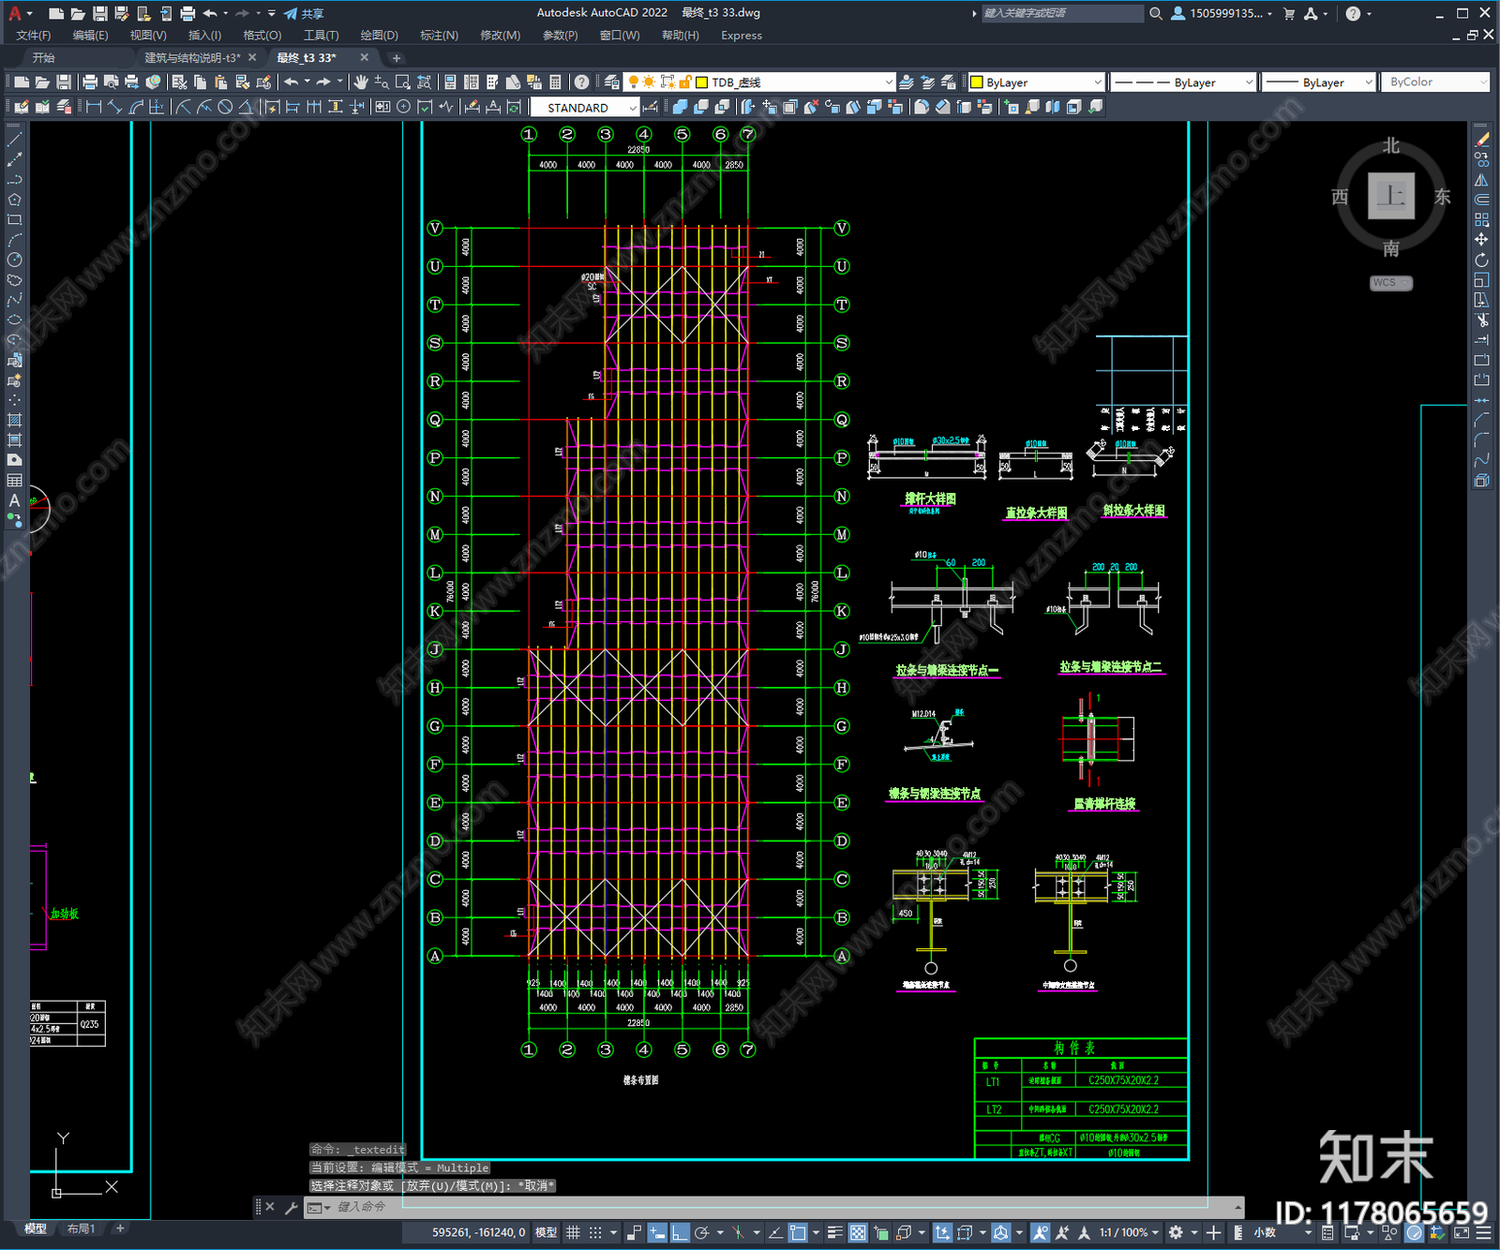
Task: Toggle snap mode in status bar
Action: pos(595,1232)
